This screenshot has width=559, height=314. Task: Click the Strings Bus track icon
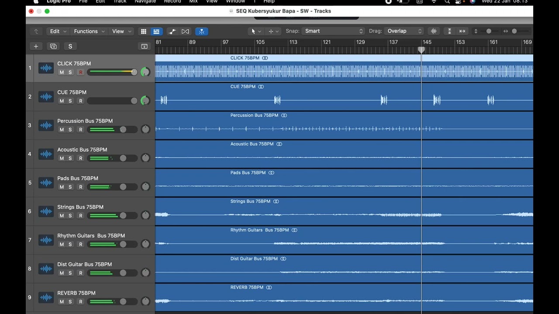(x=46, y=212)
